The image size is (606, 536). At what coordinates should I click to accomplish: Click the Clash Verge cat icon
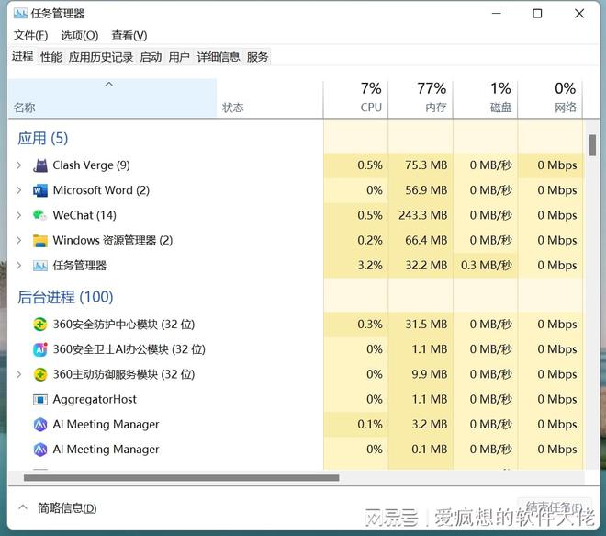click(40, 165)
